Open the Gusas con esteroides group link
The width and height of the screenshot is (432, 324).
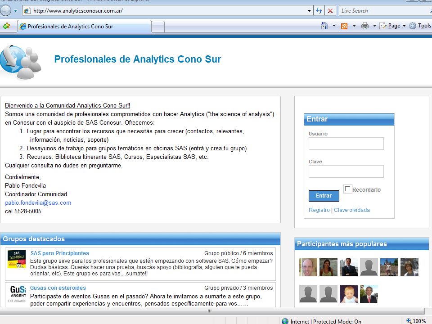click(58, 288)
